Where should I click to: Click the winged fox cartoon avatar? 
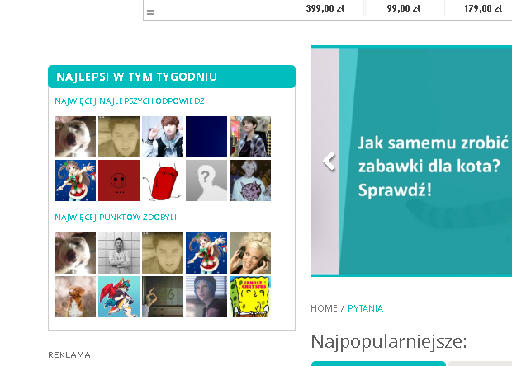tap(119, 297)
